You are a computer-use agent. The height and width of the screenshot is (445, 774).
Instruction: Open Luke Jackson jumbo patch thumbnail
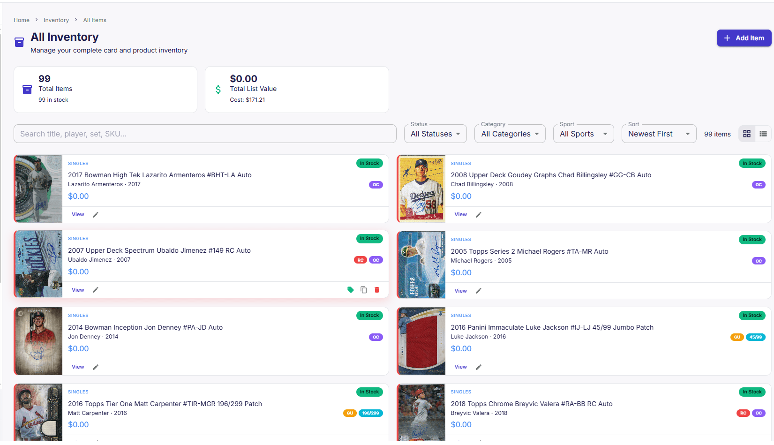(421, 341)
